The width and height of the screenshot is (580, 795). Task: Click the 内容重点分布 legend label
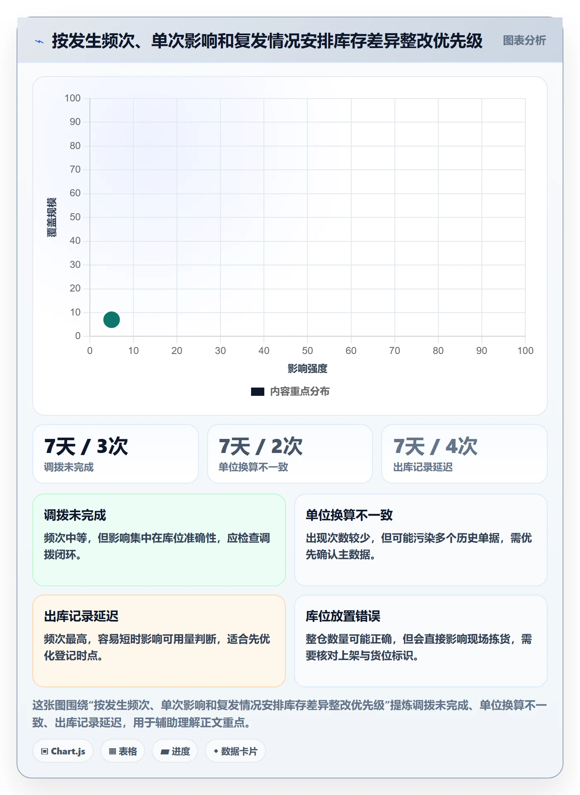point(300,392)
